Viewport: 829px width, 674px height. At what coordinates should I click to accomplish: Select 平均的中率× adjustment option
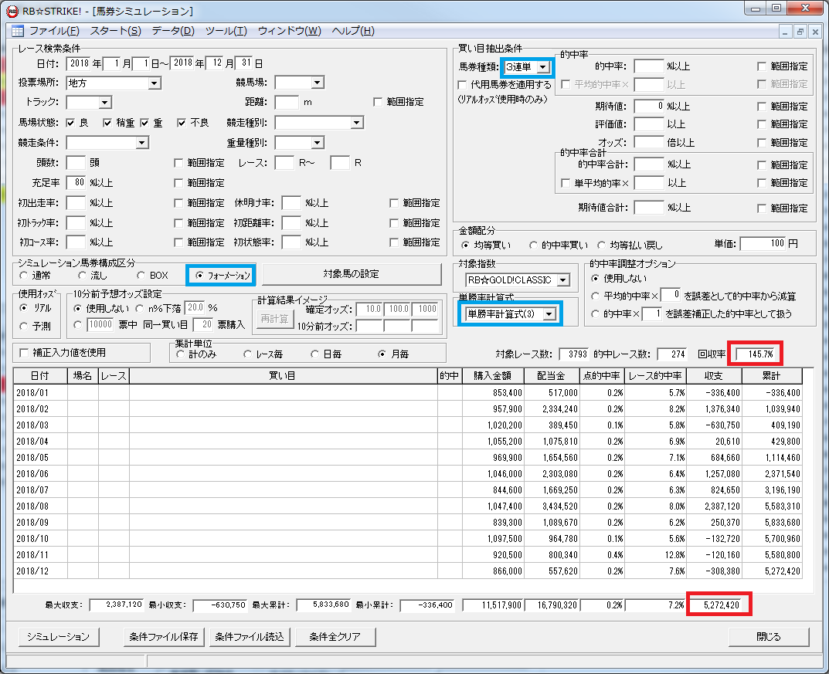(x=596, y=296)
